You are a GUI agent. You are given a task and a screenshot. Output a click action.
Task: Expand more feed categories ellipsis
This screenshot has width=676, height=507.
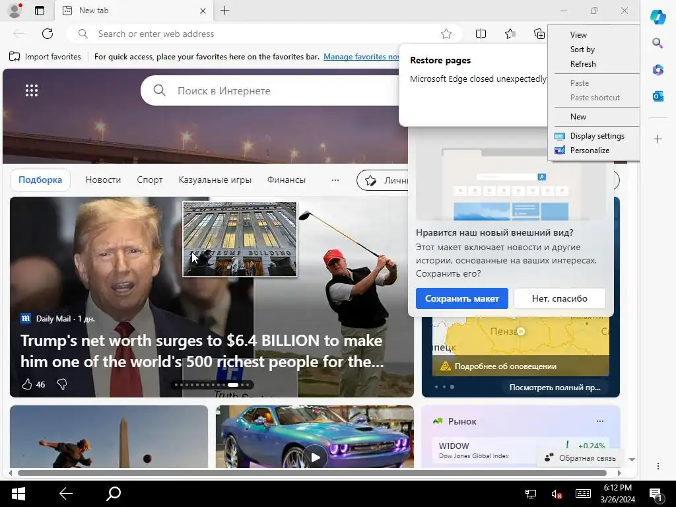[335, 180]
